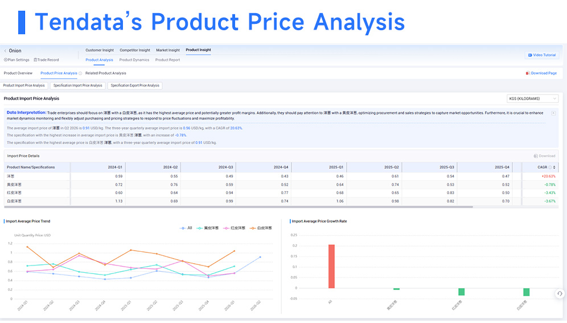Click the horizontal scrollbar under the table
The width and height of the screenshot is (567, 323).
(x=239, y=207)
